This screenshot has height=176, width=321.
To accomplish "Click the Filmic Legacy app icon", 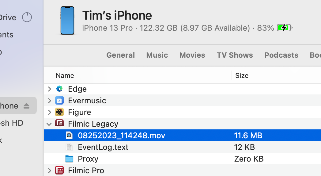I will pyautogui.click(x=59, y=124).
